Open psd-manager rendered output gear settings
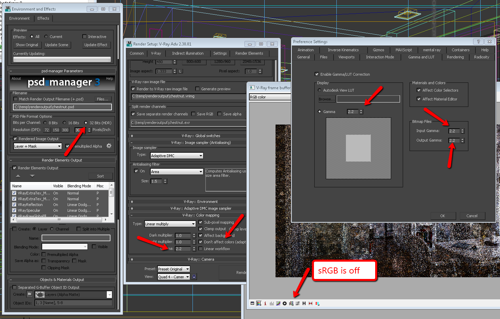The image size is (500, 319). pyautogui.click(x=109, y=146)
